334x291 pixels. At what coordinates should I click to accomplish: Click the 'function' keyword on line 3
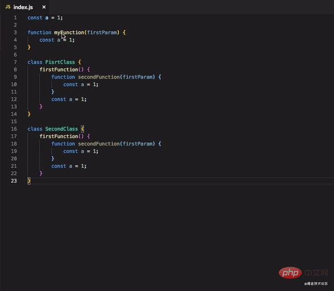click(40, 32)
